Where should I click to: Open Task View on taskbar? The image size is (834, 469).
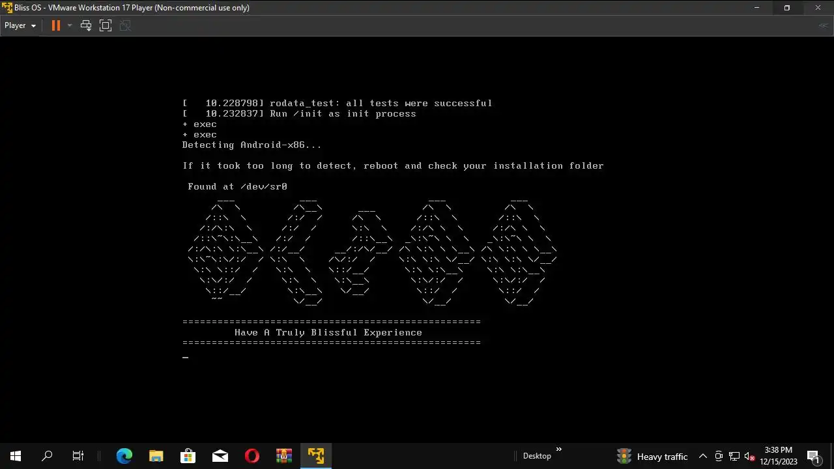point(78,456)
